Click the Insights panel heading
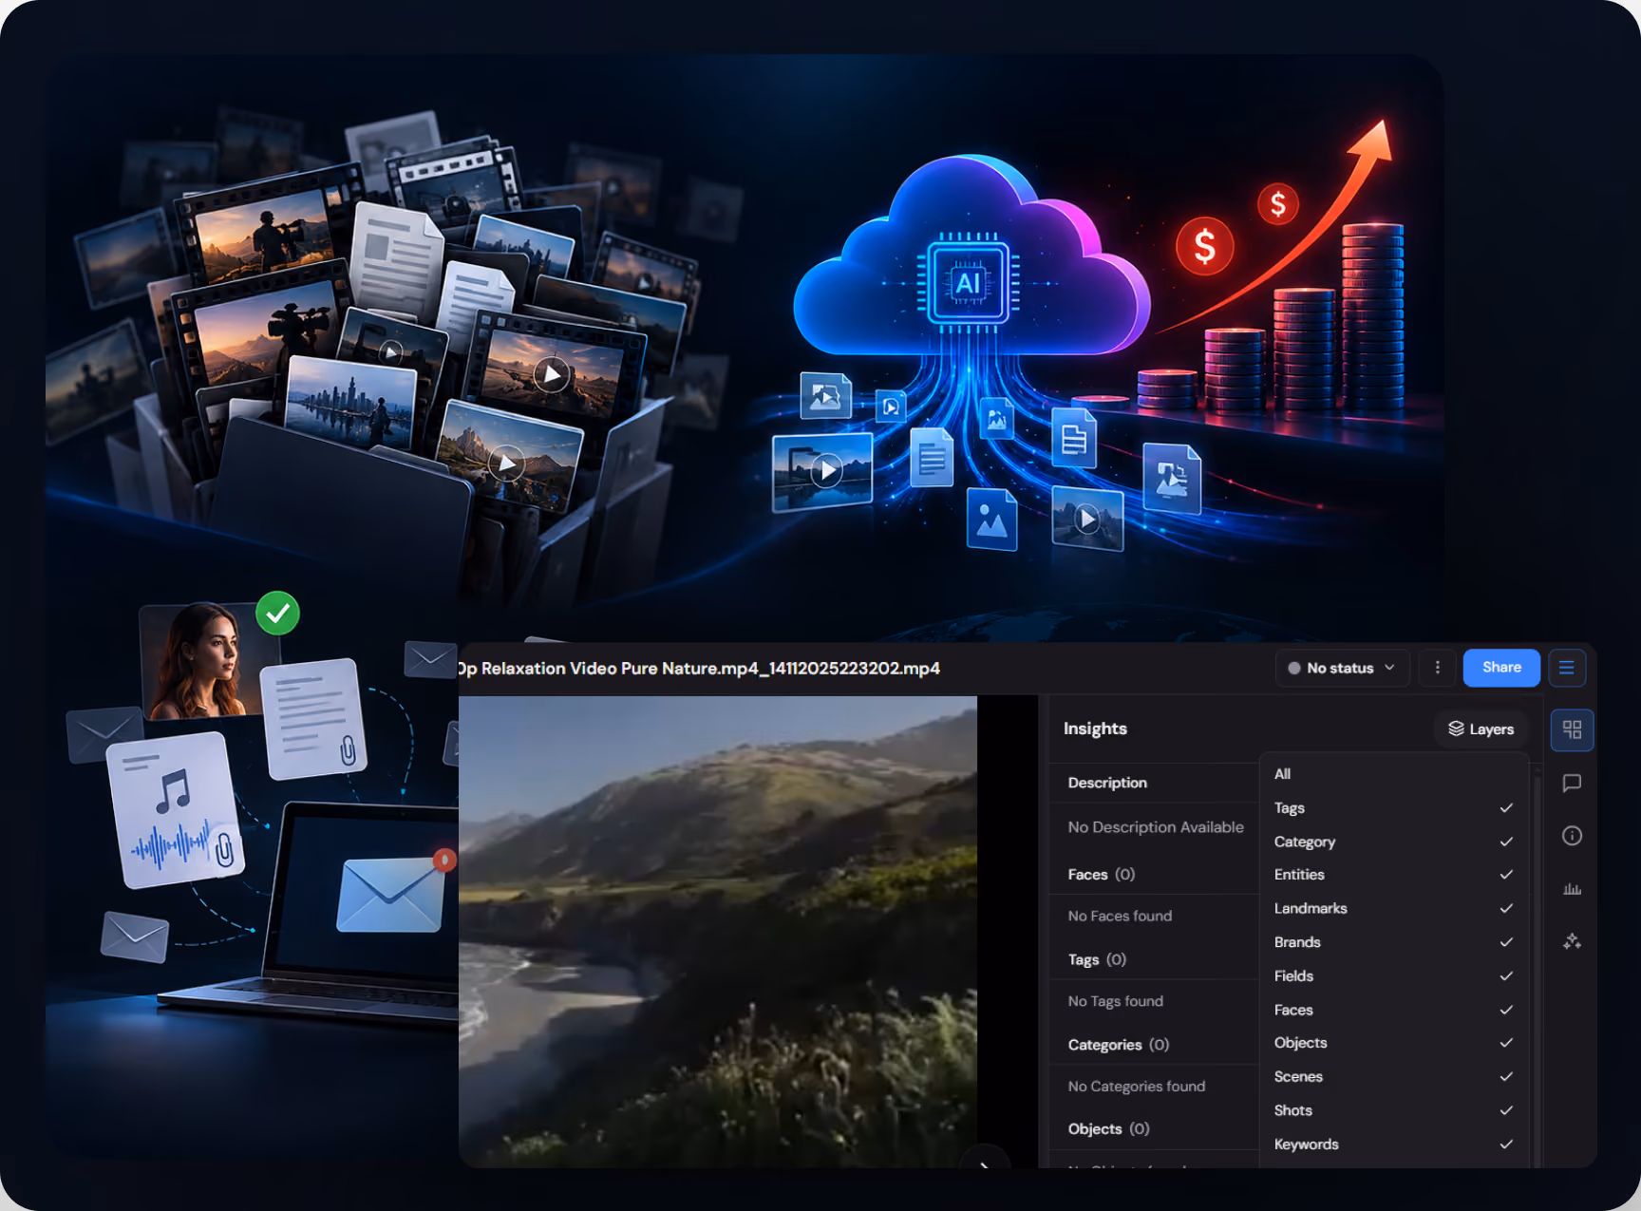Image resolution: width=1641 pixels, height=1211 pixels. tap(1095, 728)
